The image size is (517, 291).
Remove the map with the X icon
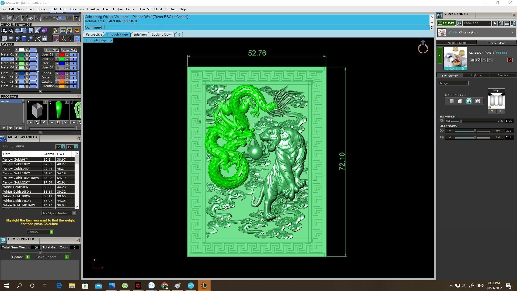coord(501,111)
